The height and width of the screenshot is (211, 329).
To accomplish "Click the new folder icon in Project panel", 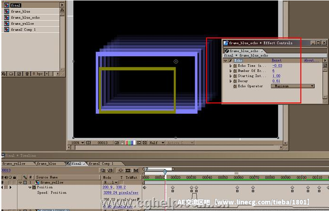I will pyautogui.click(x=10, y=73).
